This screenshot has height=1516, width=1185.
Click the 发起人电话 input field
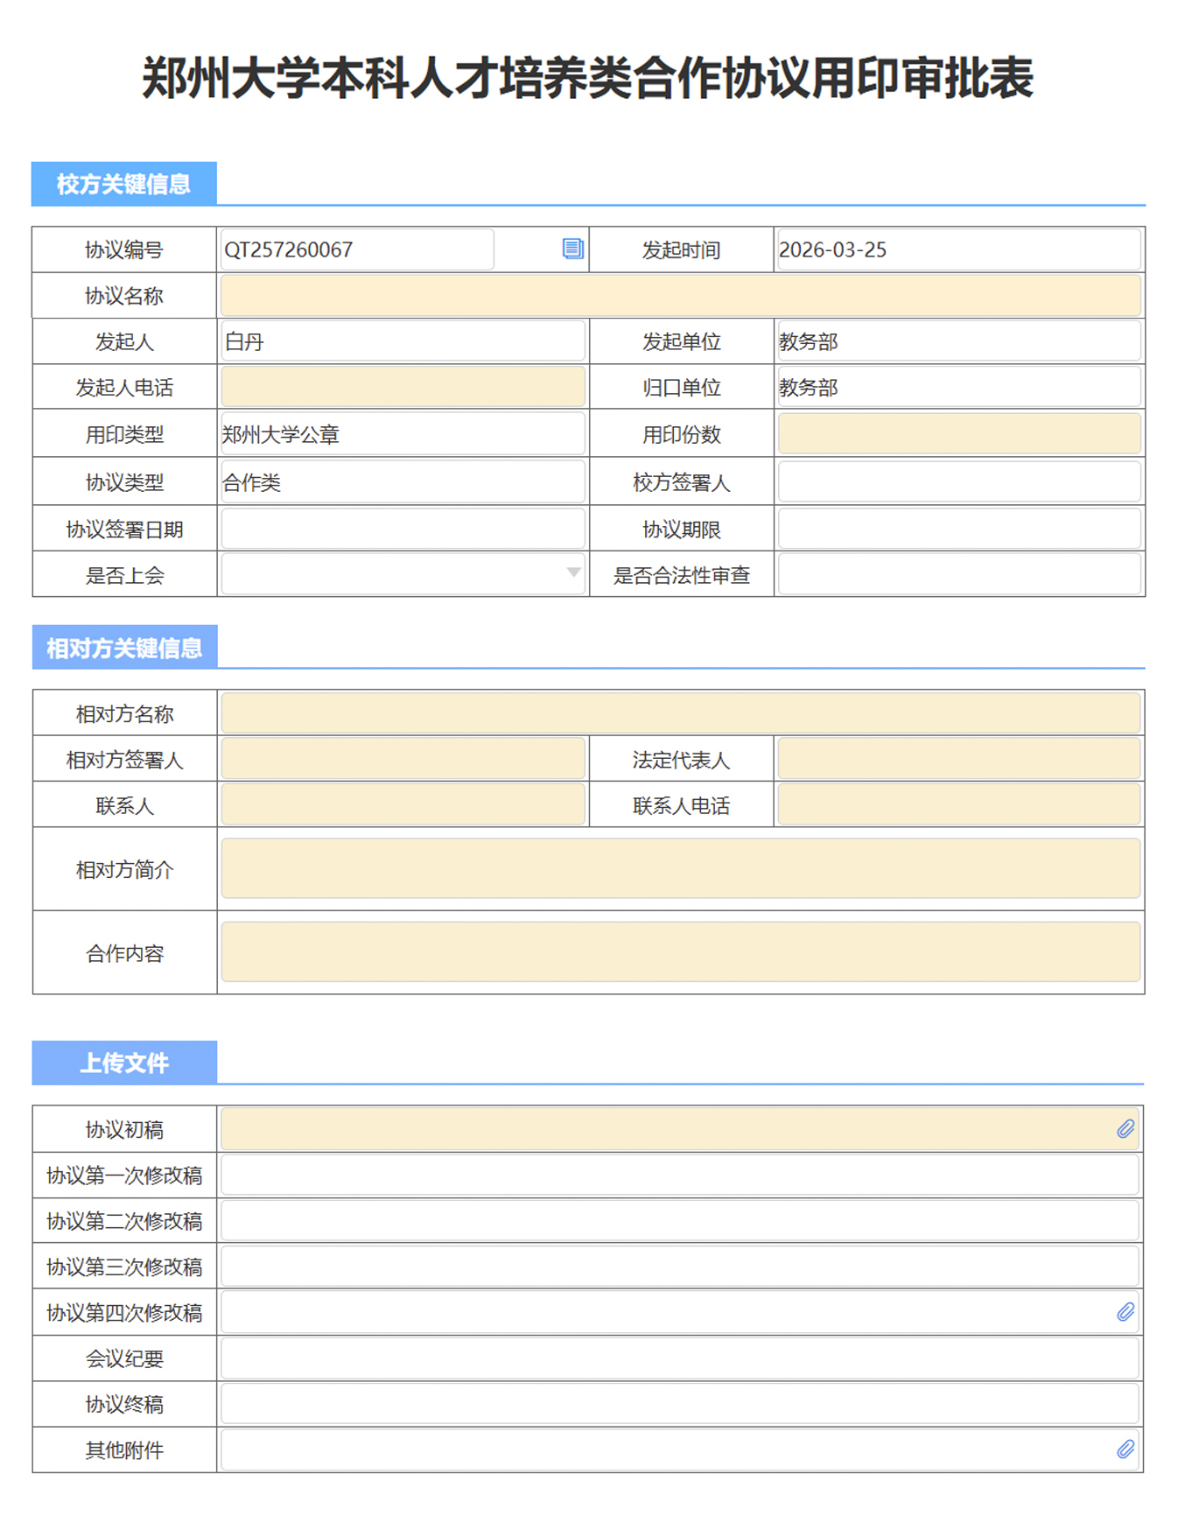[403, 387]
